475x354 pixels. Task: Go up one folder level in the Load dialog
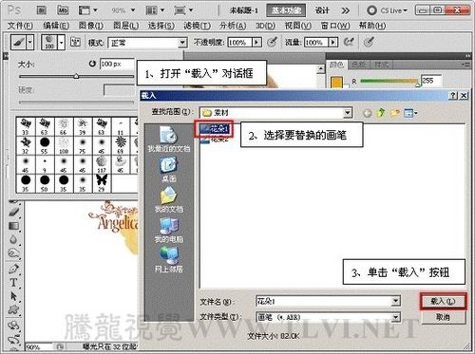[381, 112]
